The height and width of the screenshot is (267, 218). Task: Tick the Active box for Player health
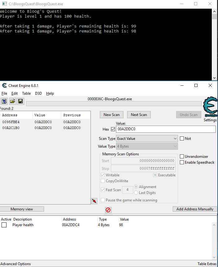point(4,225)
